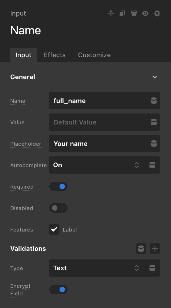Collapse the General section chevron

click(x=155, y=77)
